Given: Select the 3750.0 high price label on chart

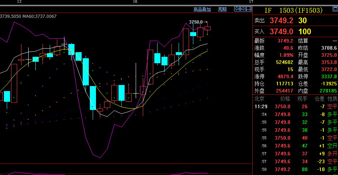Looking at the screenshot, I should pyautogui.click(x=196, y=22).
